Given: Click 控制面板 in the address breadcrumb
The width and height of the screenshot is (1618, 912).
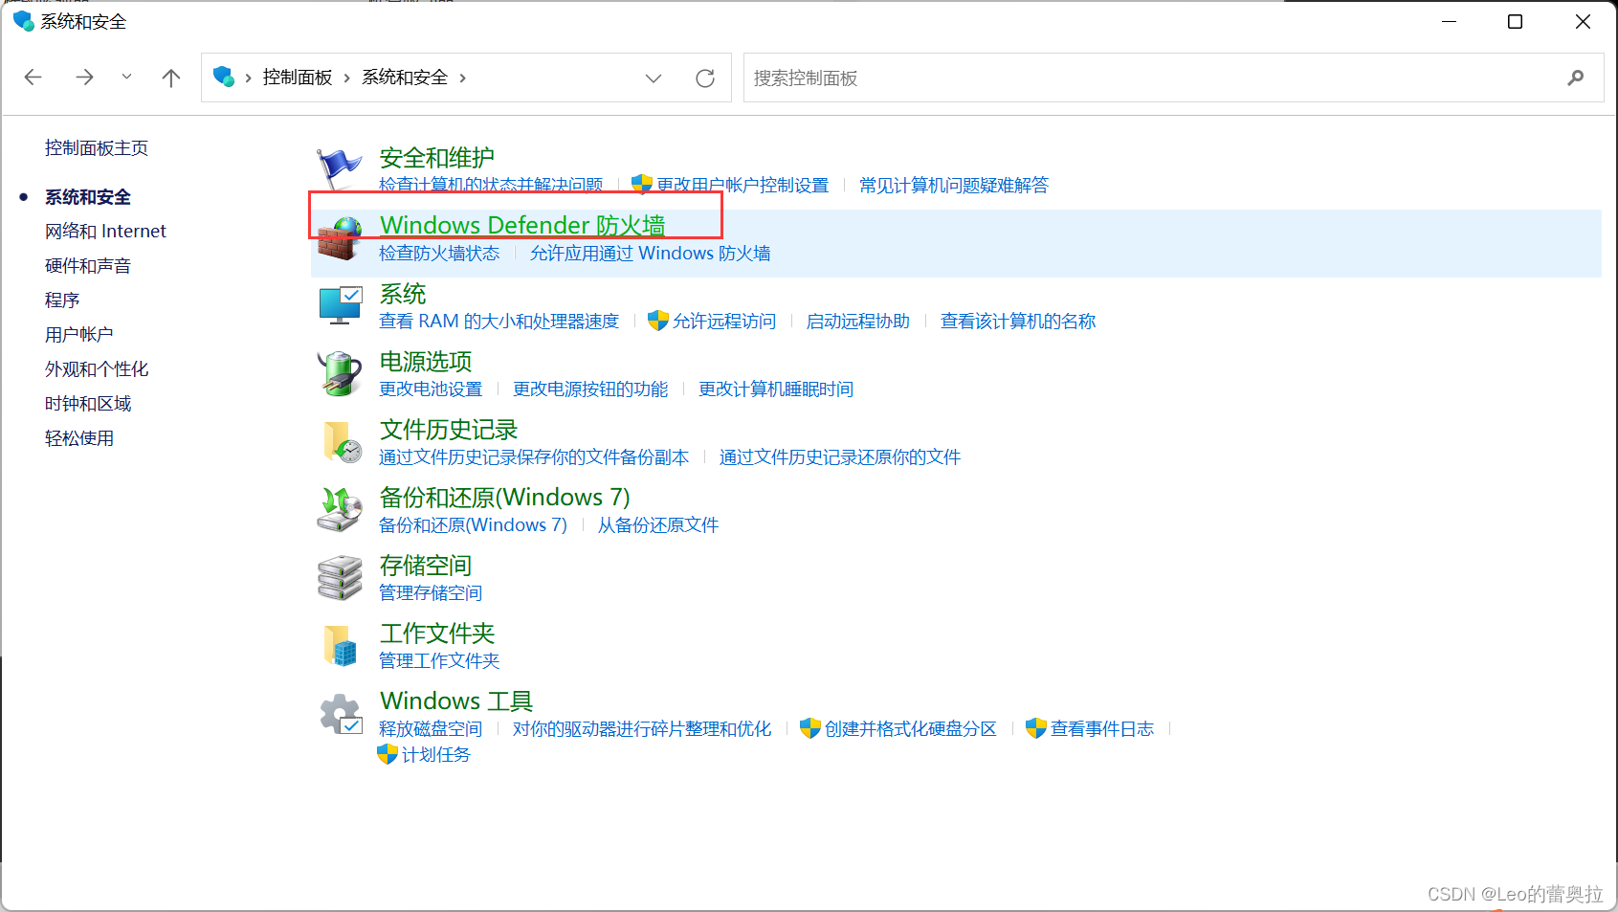Looking at the screenshot, I should [x=298, y=78].
